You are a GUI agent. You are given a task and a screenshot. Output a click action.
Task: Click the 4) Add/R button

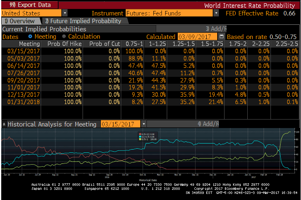(183, 124)
